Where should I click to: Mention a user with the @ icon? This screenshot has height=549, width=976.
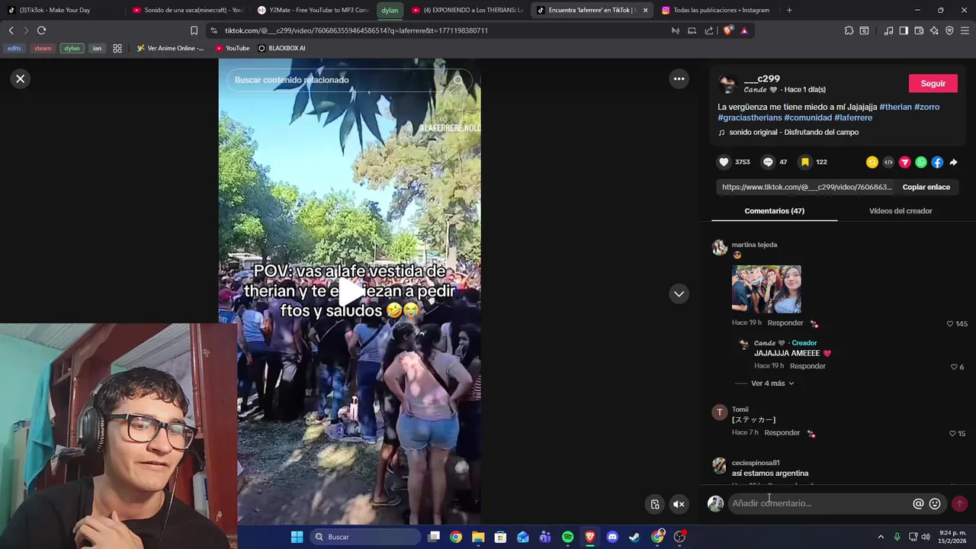tap(918, 503)
